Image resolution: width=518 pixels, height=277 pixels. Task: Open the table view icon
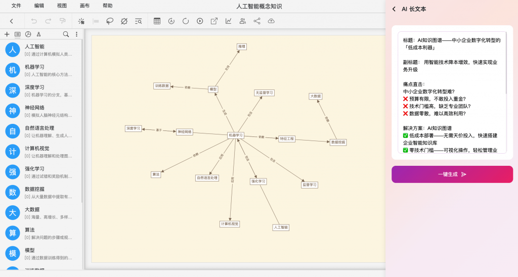click(x=157, y=21)
